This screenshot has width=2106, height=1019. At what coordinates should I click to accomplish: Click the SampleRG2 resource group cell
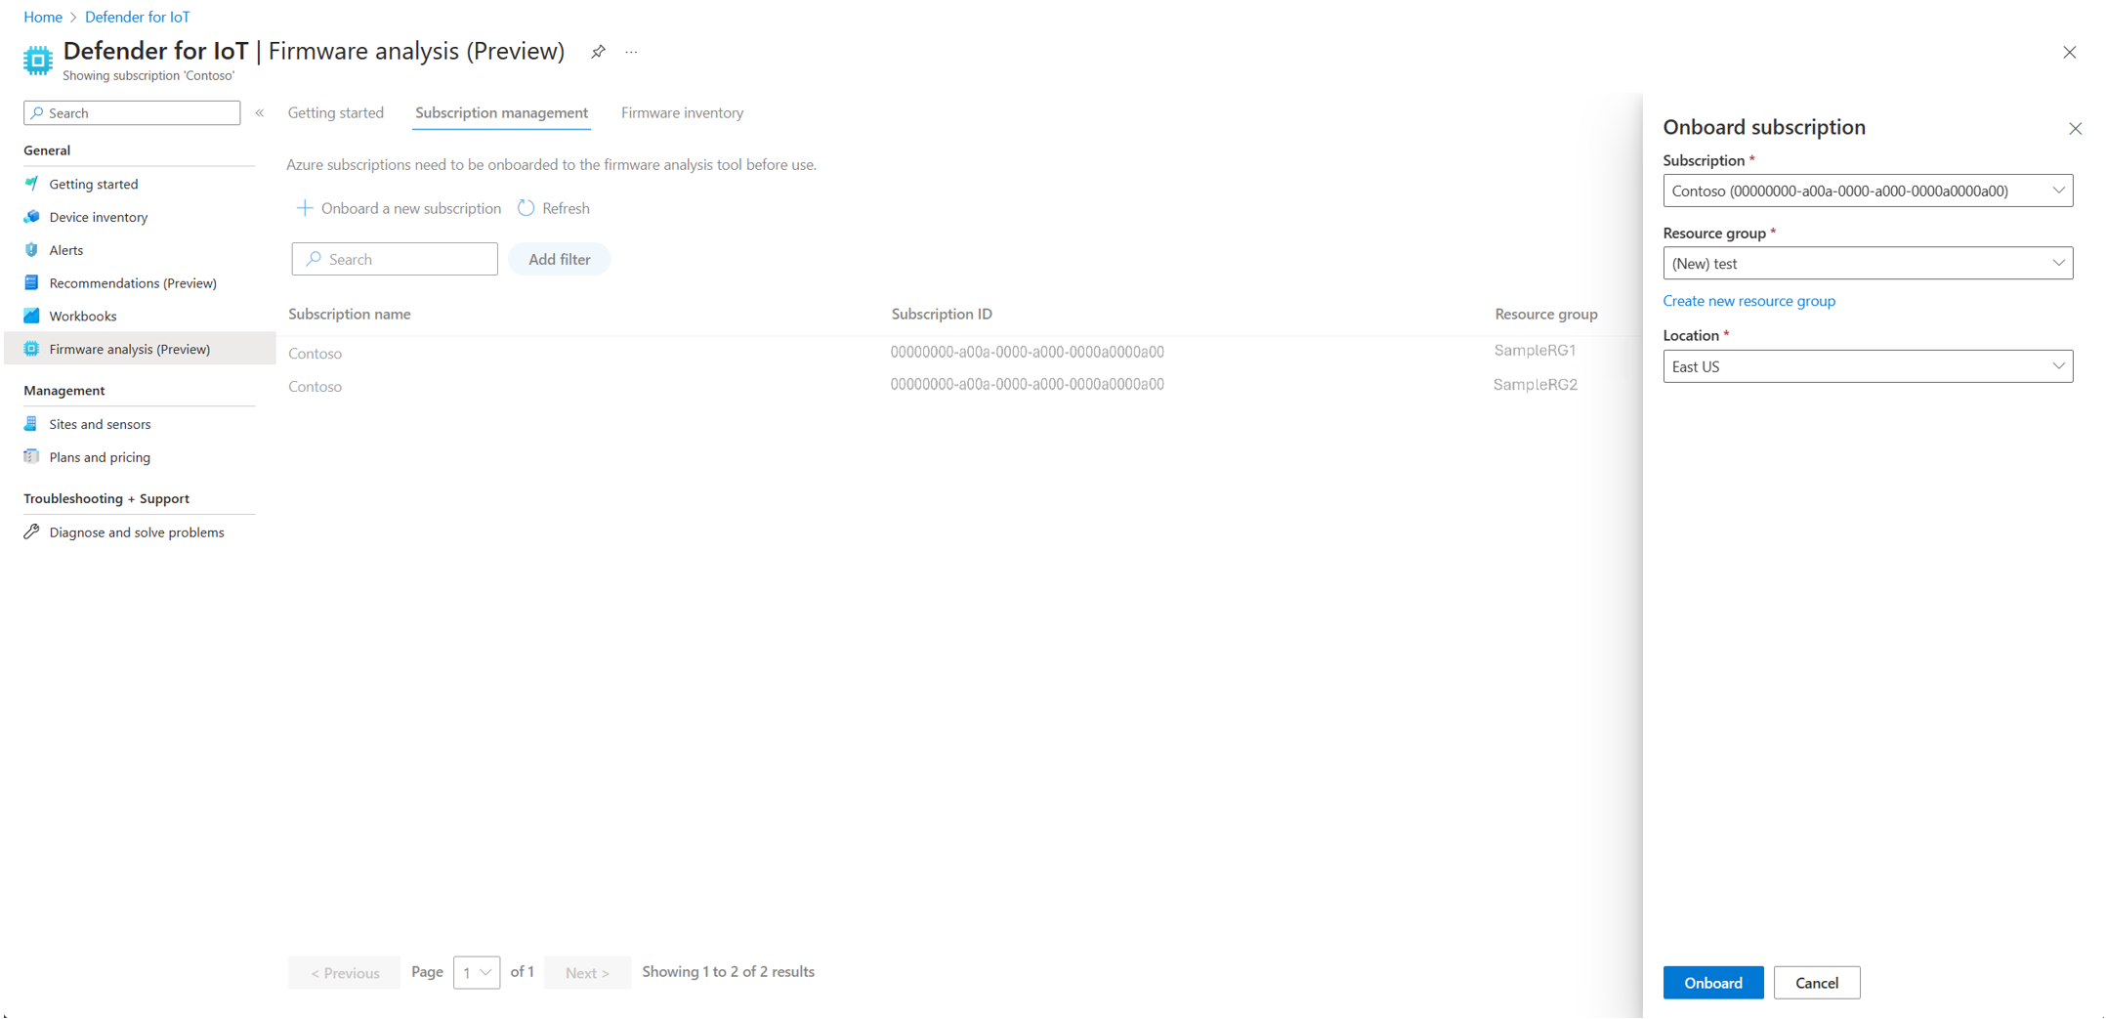tap(1536, 385)
